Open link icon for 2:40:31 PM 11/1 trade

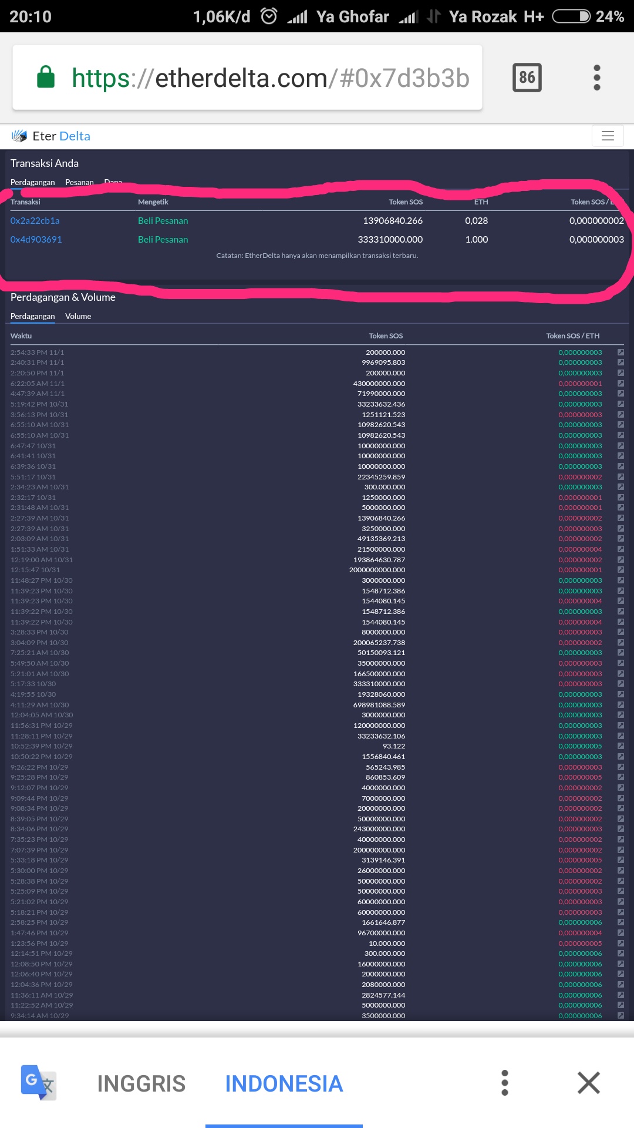coord(620,362)
